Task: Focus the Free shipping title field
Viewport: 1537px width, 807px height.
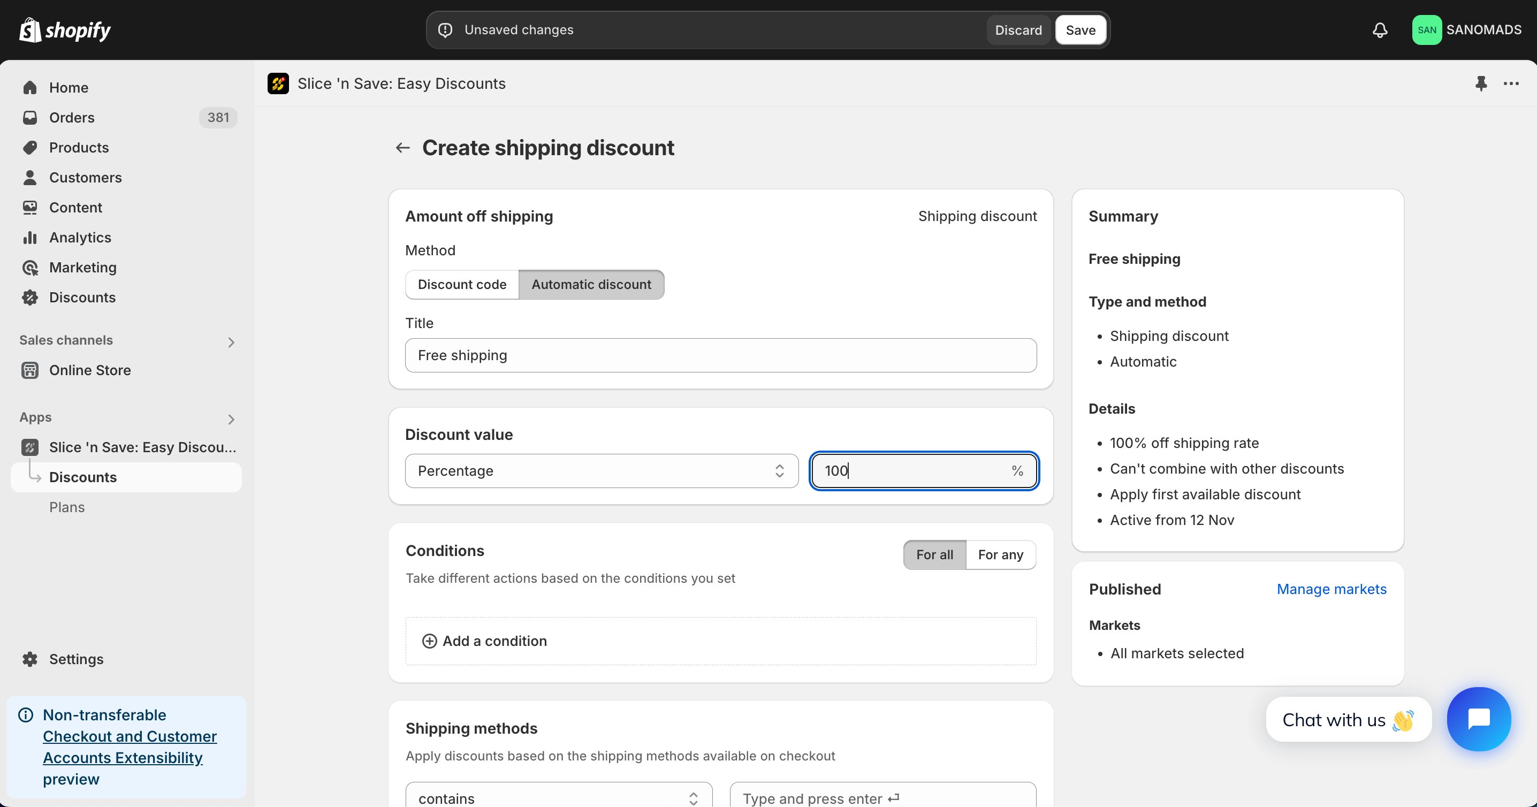Action: coord(721,355)
